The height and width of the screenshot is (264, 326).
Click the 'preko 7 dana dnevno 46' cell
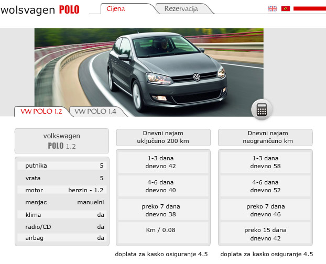[265, 210]
